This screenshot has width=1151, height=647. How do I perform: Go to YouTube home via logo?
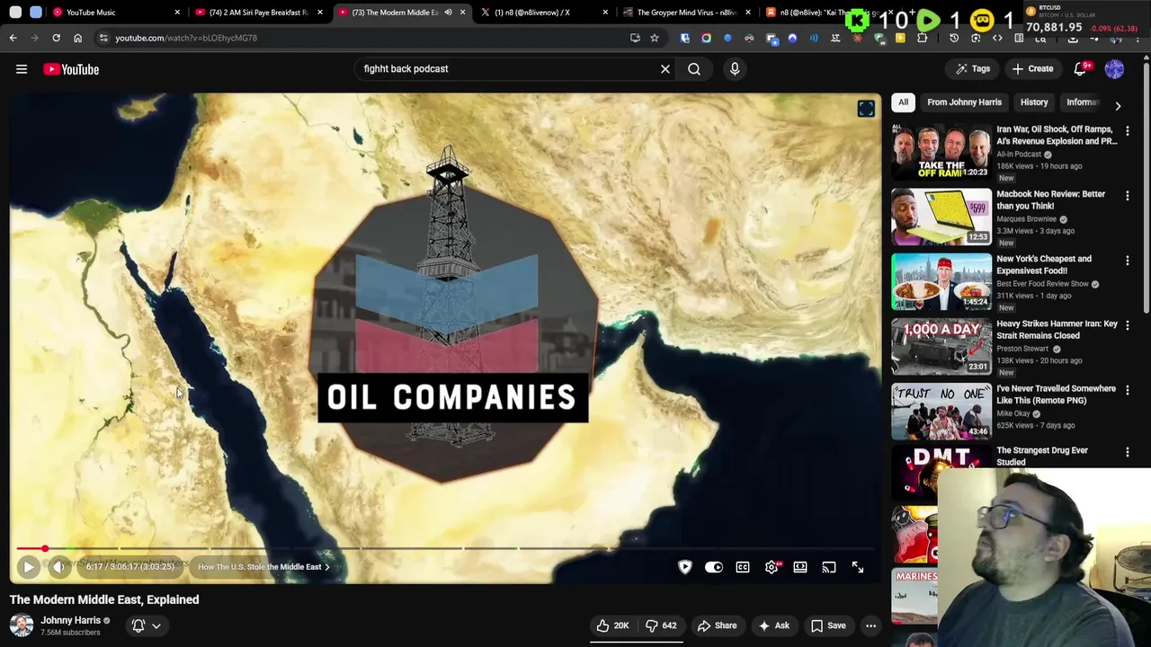(71, 69)
